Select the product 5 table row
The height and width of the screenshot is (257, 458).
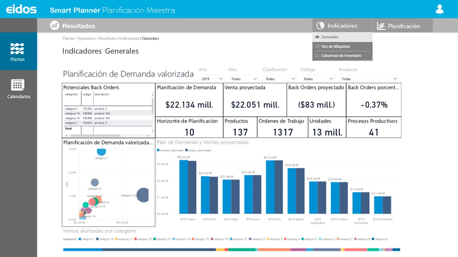[x=107, y=123]
